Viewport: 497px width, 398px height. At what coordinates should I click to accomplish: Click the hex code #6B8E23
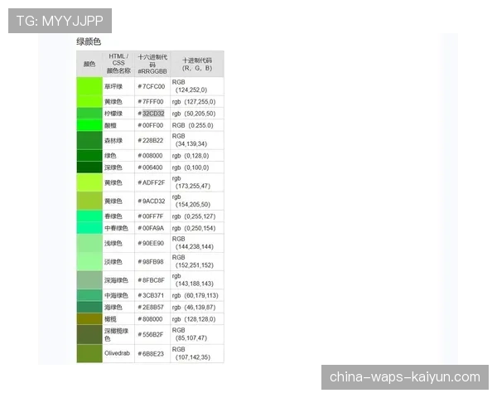tap(152, 353)
